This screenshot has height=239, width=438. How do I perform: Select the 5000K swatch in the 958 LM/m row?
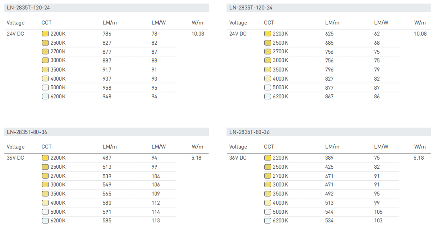[x=45, y=88]
